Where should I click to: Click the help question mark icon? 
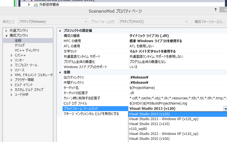pyautogui.click(x=215, y=10)
